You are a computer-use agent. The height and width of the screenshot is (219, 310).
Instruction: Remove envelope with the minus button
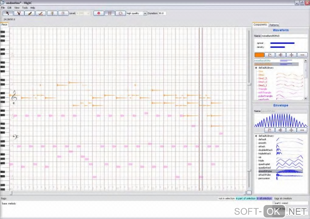[302, 130]
